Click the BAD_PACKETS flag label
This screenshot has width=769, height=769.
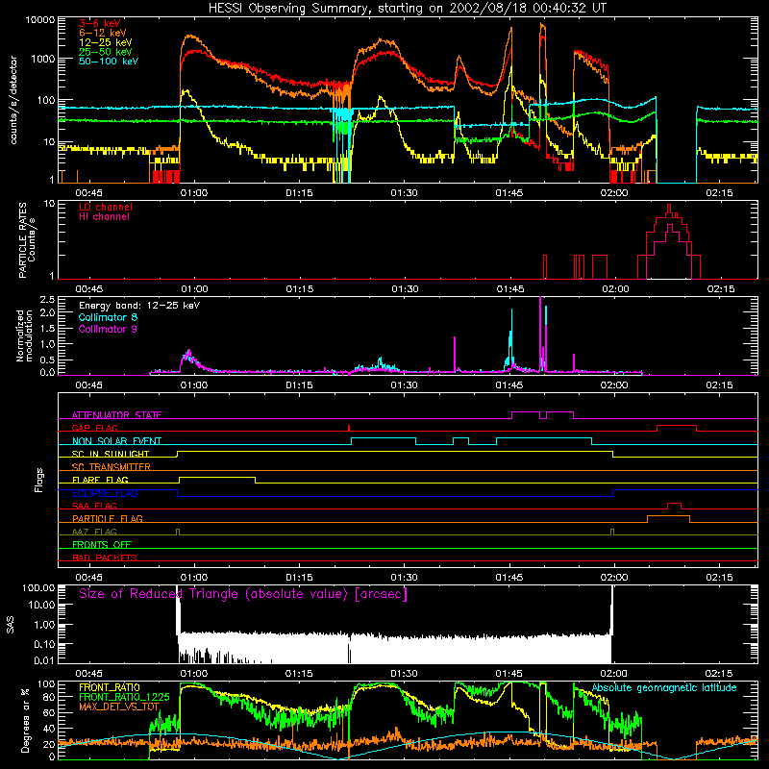pos(105,558)
